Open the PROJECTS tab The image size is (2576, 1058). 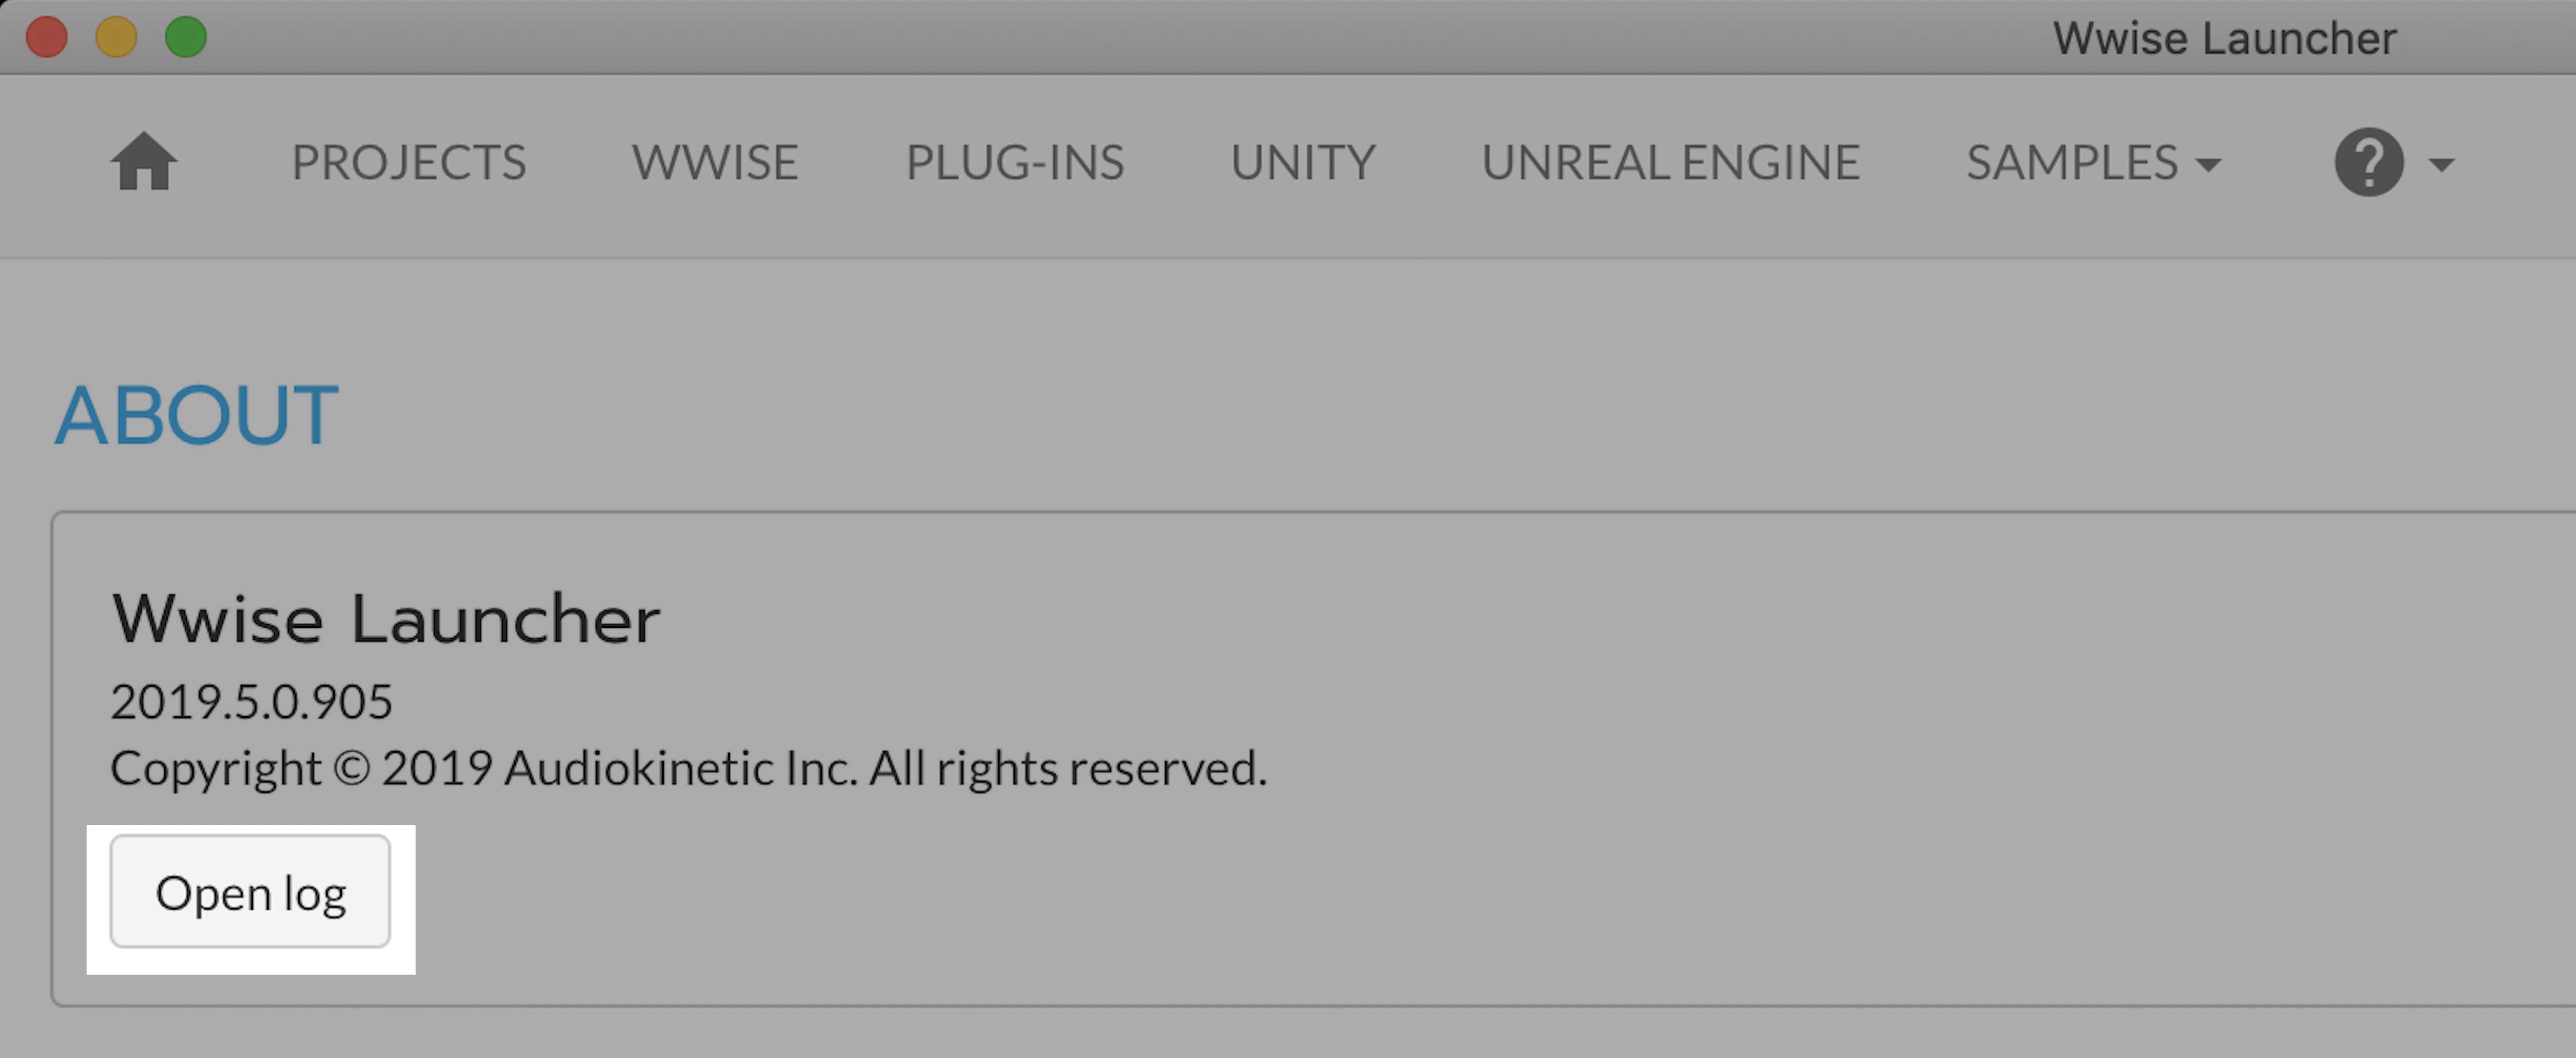[408, 163]
